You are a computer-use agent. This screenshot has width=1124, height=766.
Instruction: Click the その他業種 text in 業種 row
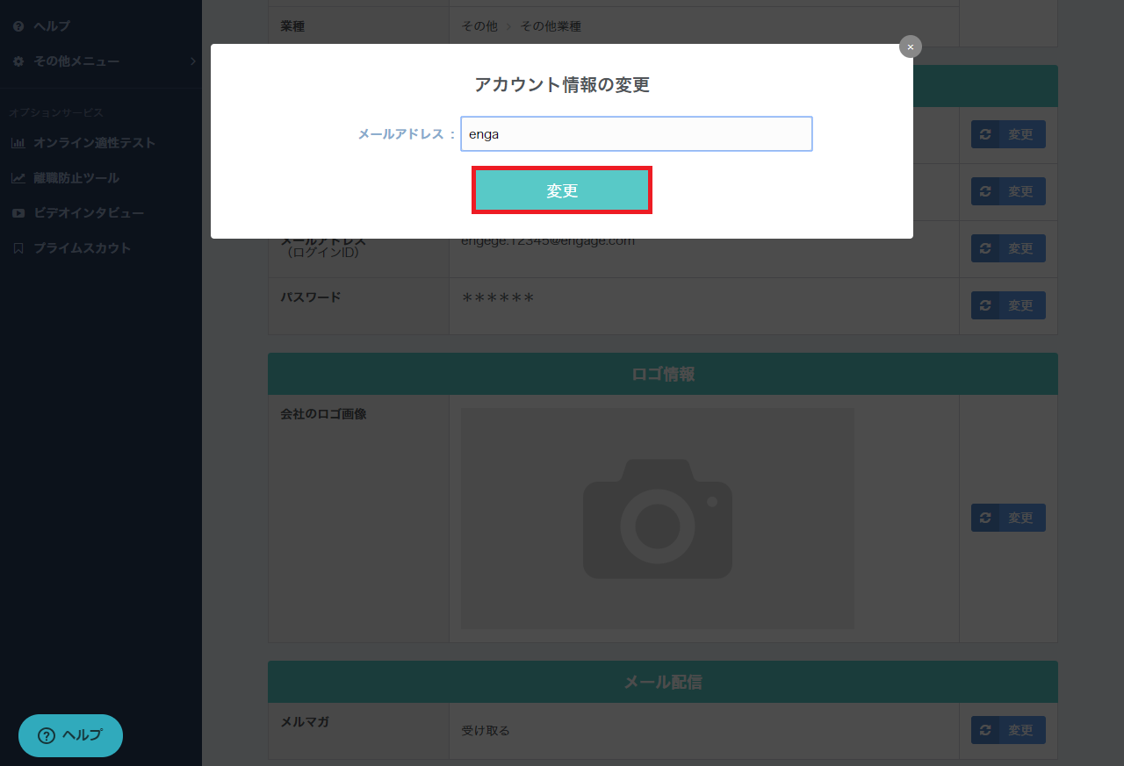pyautogui.click(x=551, y=26)
